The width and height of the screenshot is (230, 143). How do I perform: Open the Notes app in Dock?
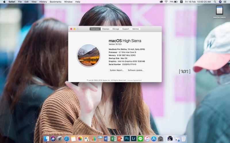coord(73,138)
